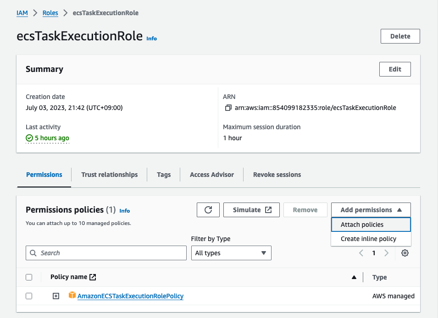Open the AmazonECSTaskExecutionRolePolicy link
This screenshot has height=318, width=438.
pos(130,296)
